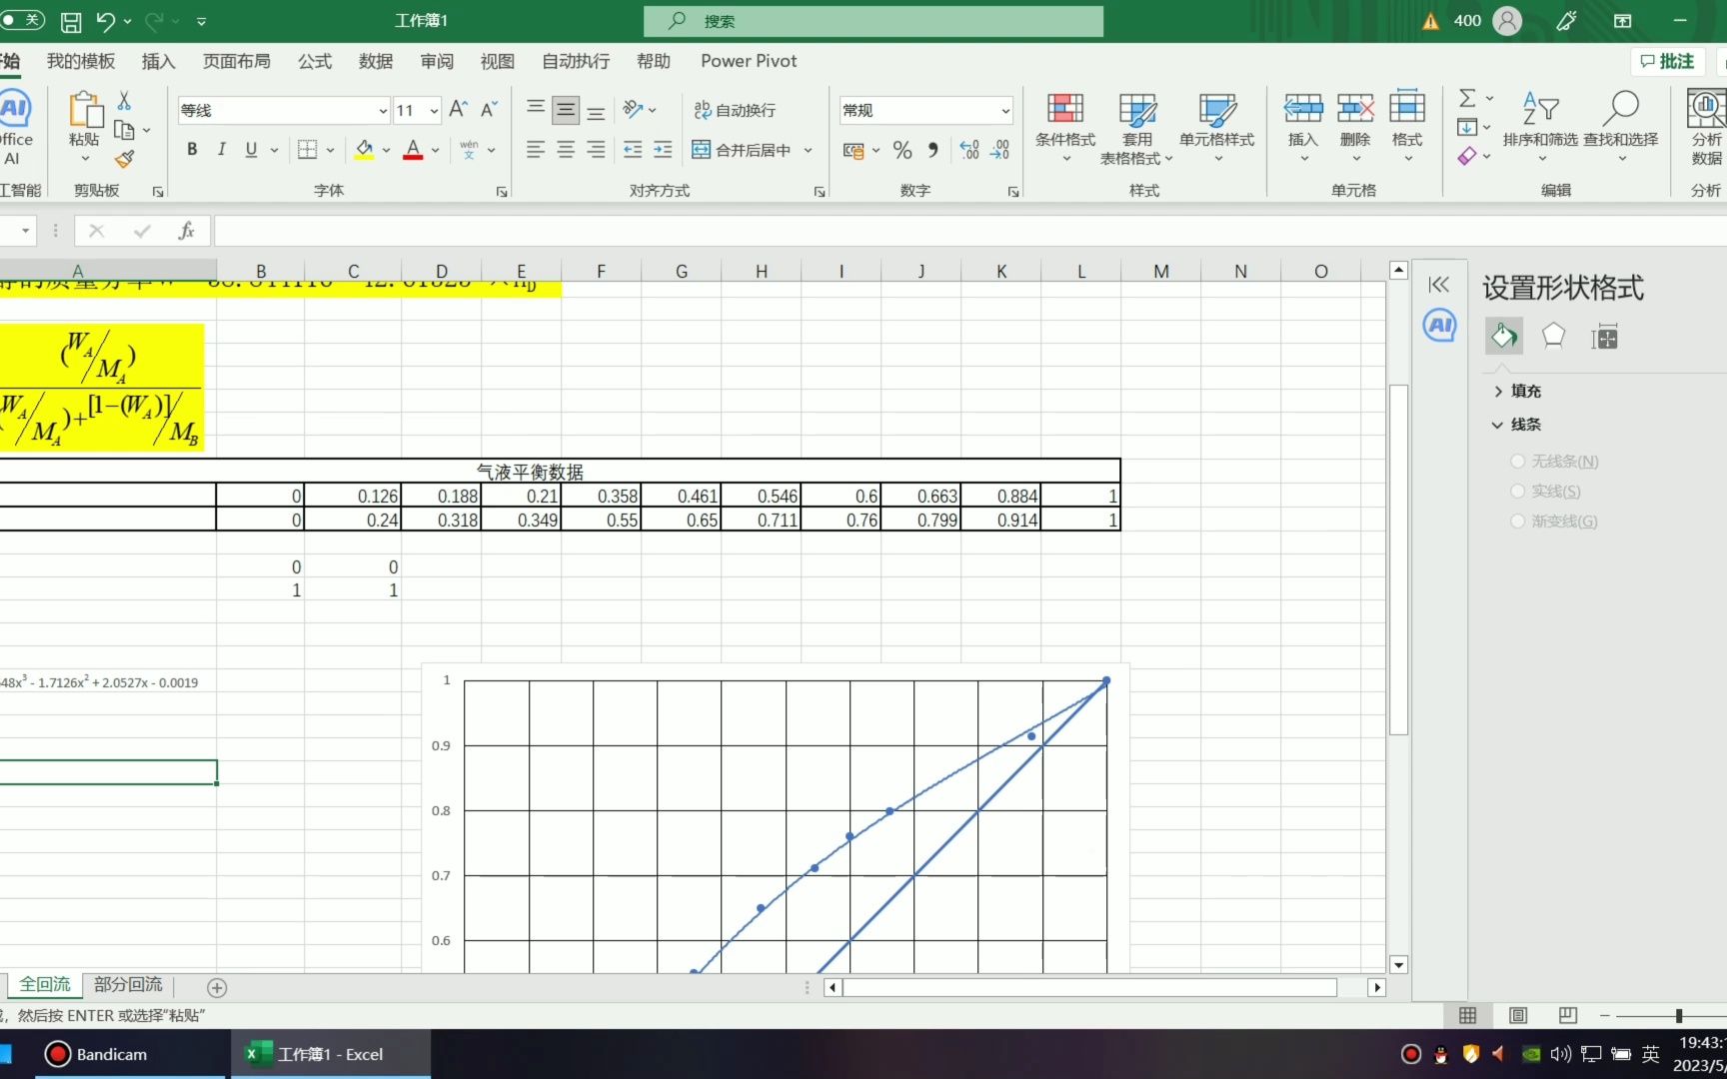The height and width of the screenshot is (1079, 1727).
Task: Click the Comments (批注) button
Action: point(1668,61)
